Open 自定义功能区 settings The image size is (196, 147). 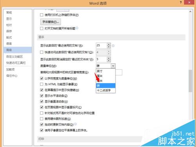(18, 56)
